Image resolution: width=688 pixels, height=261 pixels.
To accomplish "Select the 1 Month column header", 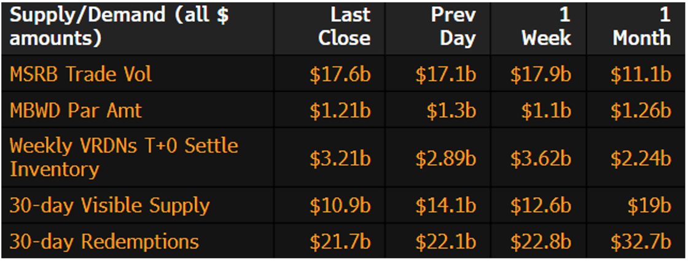I will (641, 26).
